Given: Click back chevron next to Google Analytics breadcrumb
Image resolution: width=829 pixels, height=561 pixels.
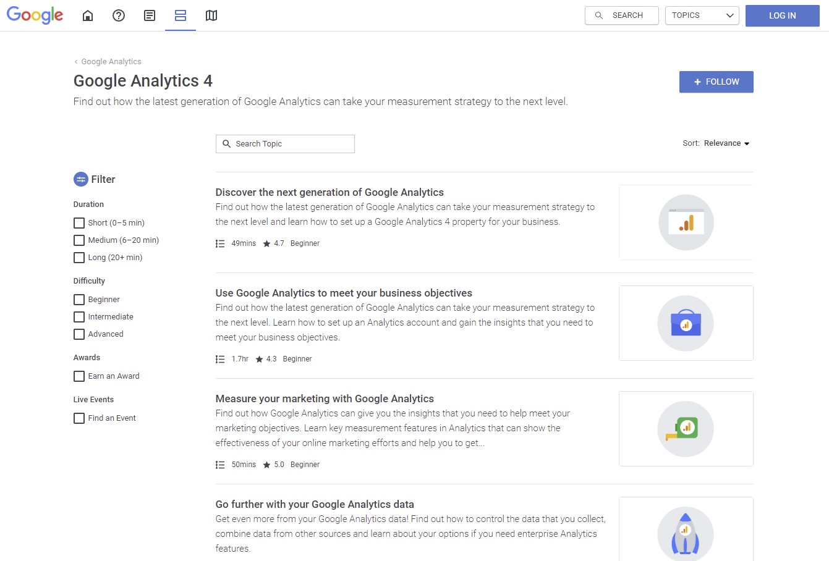Looking at the screenshot, I should coord(76,62).
